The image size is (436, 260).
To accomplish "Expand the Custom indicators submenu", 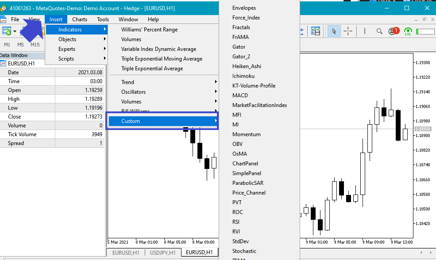I will (163, 121).
